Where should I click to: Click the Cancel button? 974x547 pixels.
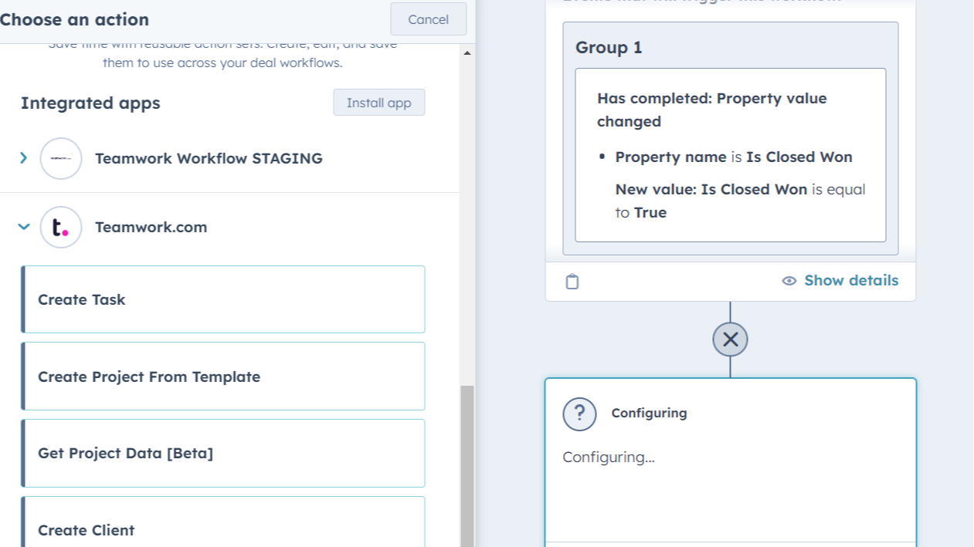[428, 19]
